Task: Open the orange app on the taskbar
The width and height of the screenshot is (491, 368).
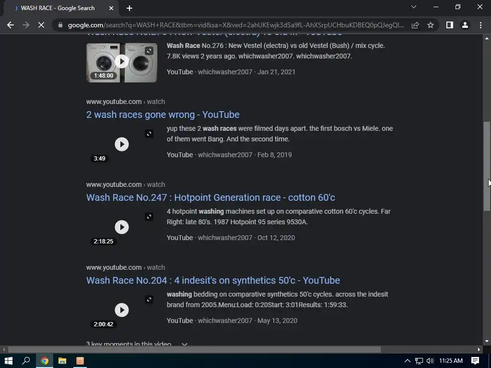Action: click(80, 361)
